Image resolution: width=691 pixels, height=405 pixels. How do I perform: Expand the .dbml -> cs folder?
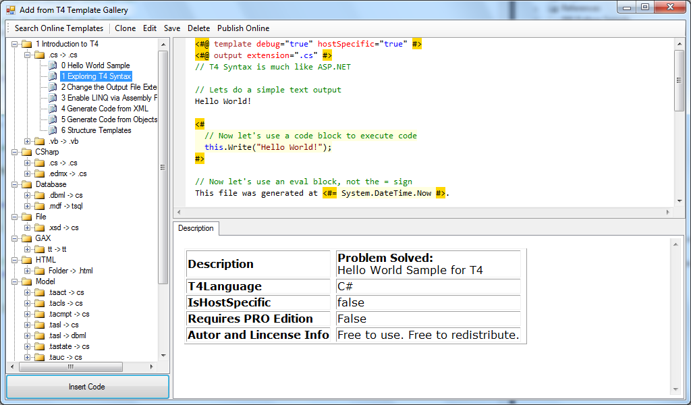pos(27,195)
